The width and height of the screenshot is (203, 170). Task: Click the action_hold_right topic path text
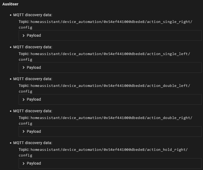pyautogui.click(x=109, y=150)
